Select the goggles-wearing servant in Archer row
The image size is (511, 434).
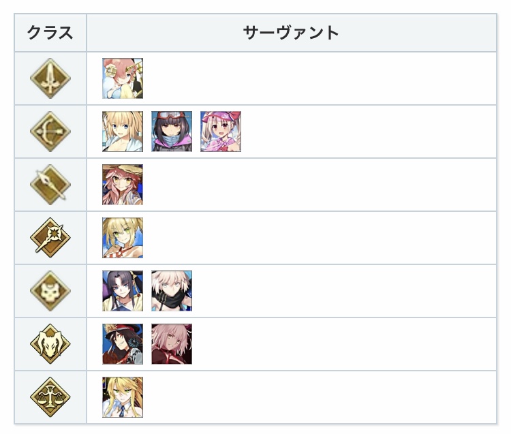click(x=172, y=131)
